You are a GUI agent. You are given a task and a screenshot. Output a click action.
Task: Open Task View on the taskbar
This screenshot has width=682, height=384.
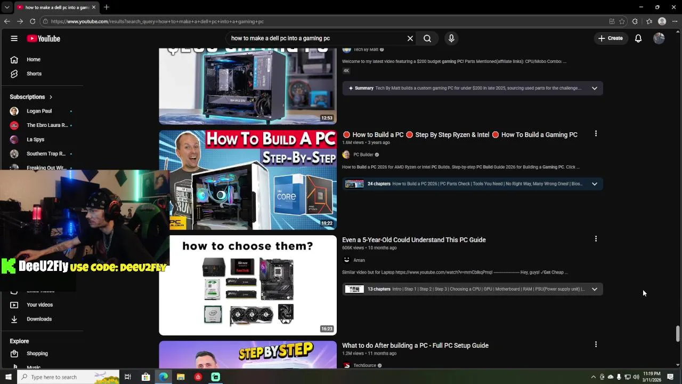pos(128,377)
